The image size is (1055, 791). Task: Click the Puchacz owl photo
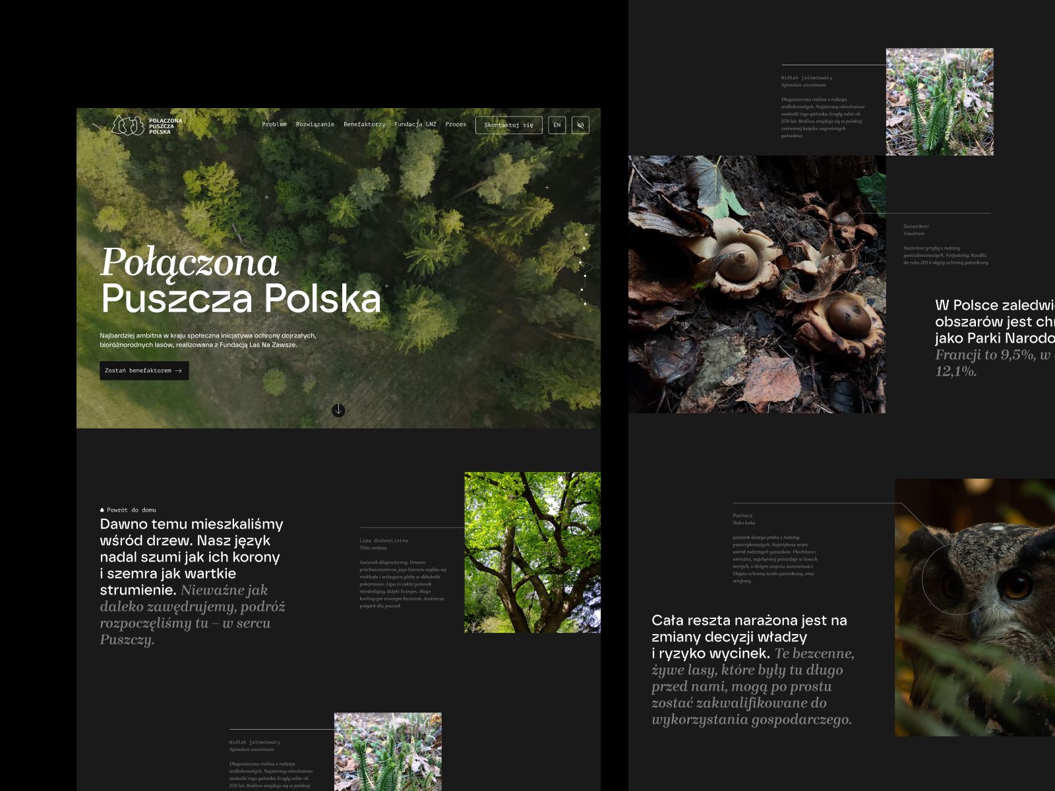point(975,608)
